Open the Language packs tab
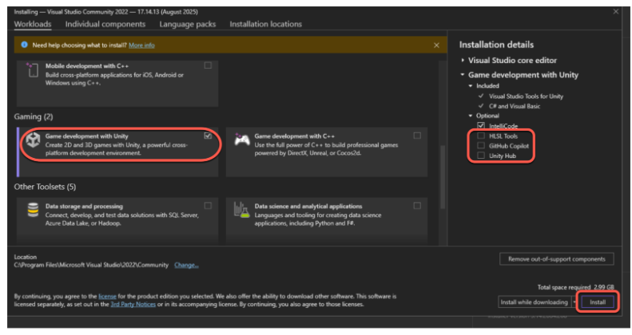Screen dimensions: 632x335 pyautogui.click(x=188, y=25)
